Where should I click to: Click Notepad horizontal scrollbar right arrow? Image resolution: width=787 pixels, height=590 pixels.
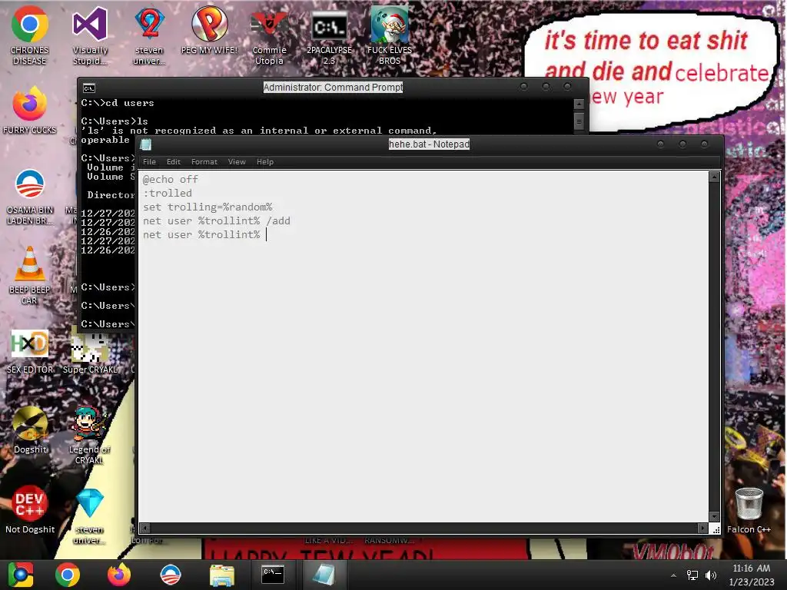tap(702, 528)
